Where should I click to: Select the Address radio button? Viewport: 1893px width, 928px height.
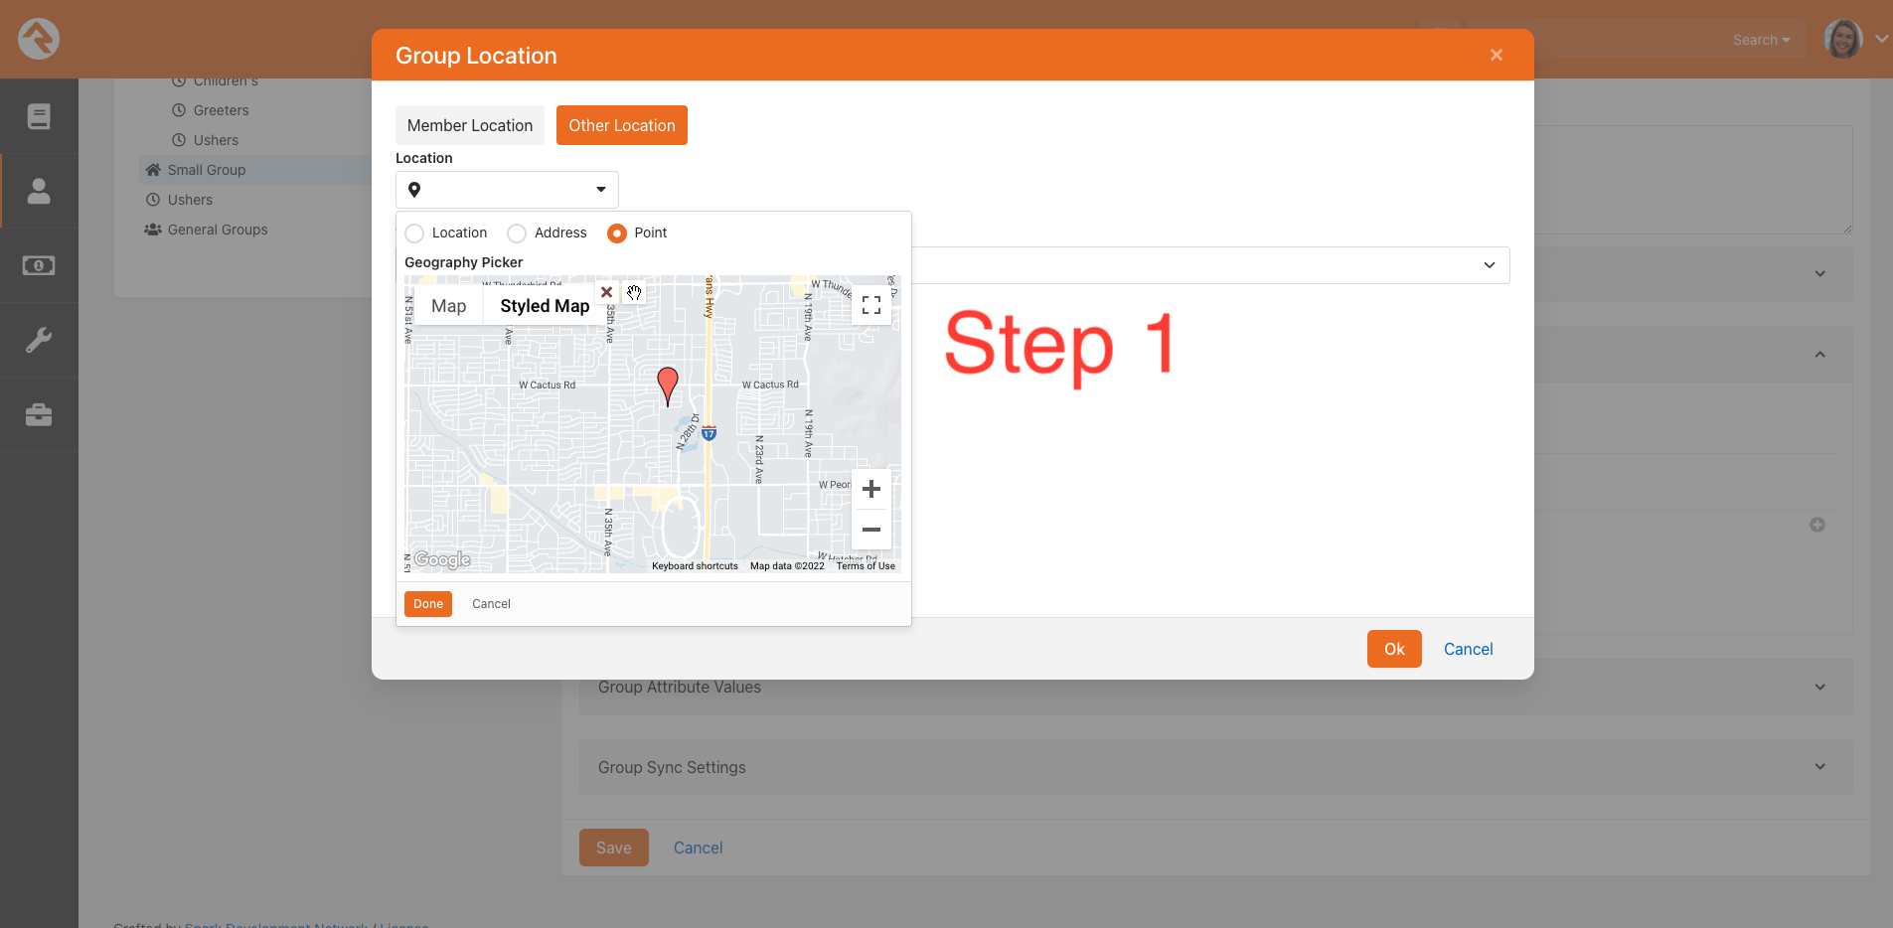click(517, 233)
